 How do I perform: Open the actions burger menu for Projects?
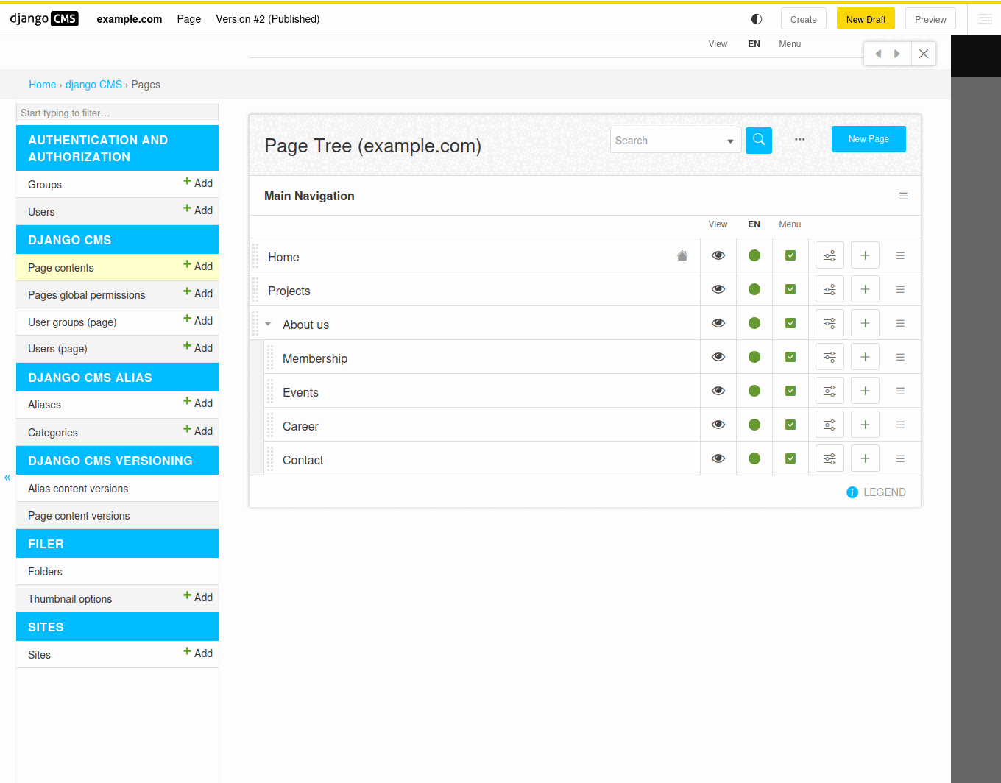(900, 289)
